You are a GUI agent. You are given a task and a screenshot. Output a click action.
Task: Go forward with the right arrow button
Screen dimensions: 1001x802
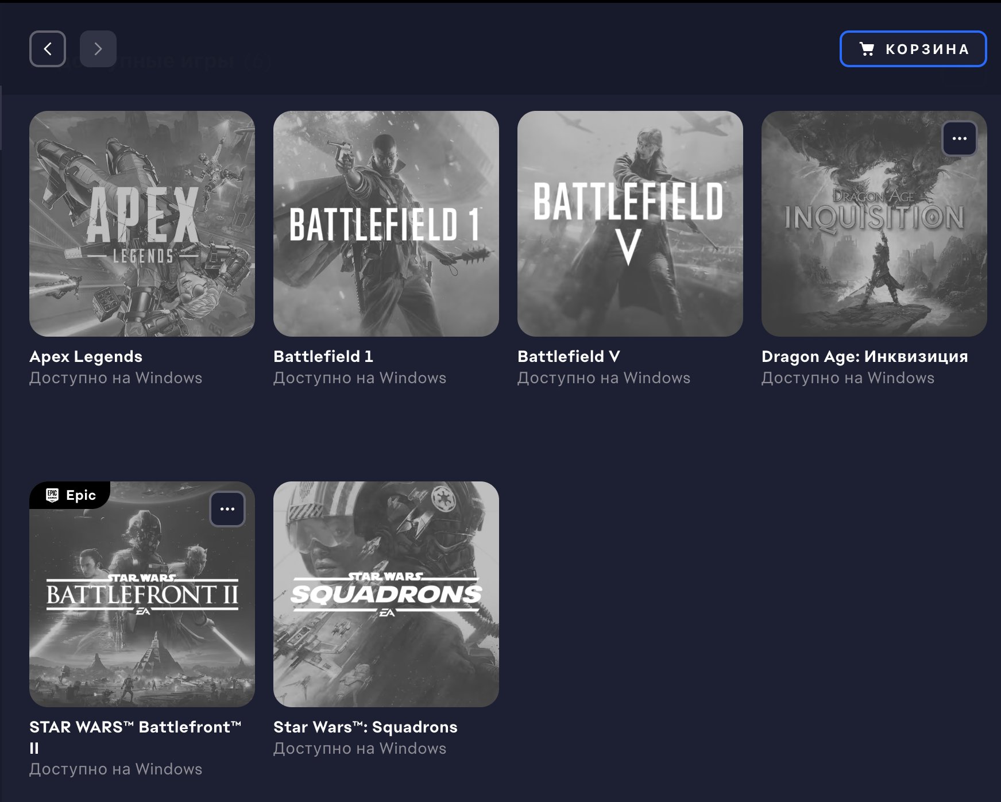(x=98, y=49)
